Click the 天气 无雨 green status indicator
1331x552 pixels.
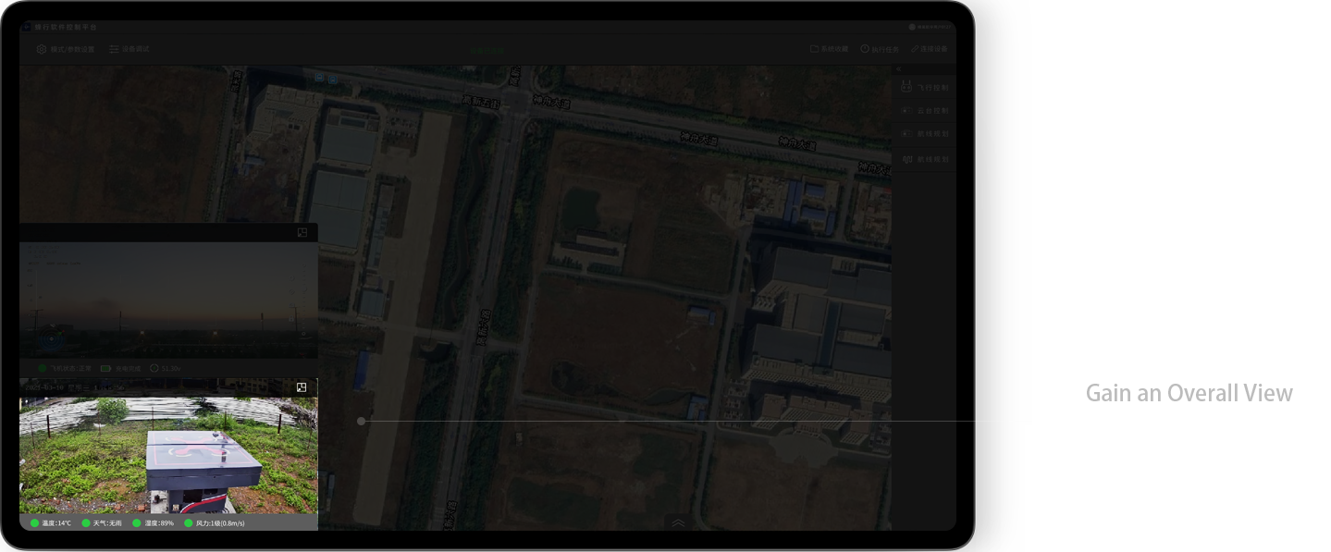click(102, 523)
